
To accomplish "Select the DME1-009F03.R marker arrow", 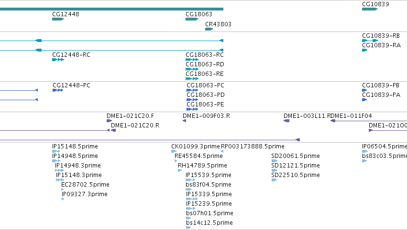I will point(184,121).
